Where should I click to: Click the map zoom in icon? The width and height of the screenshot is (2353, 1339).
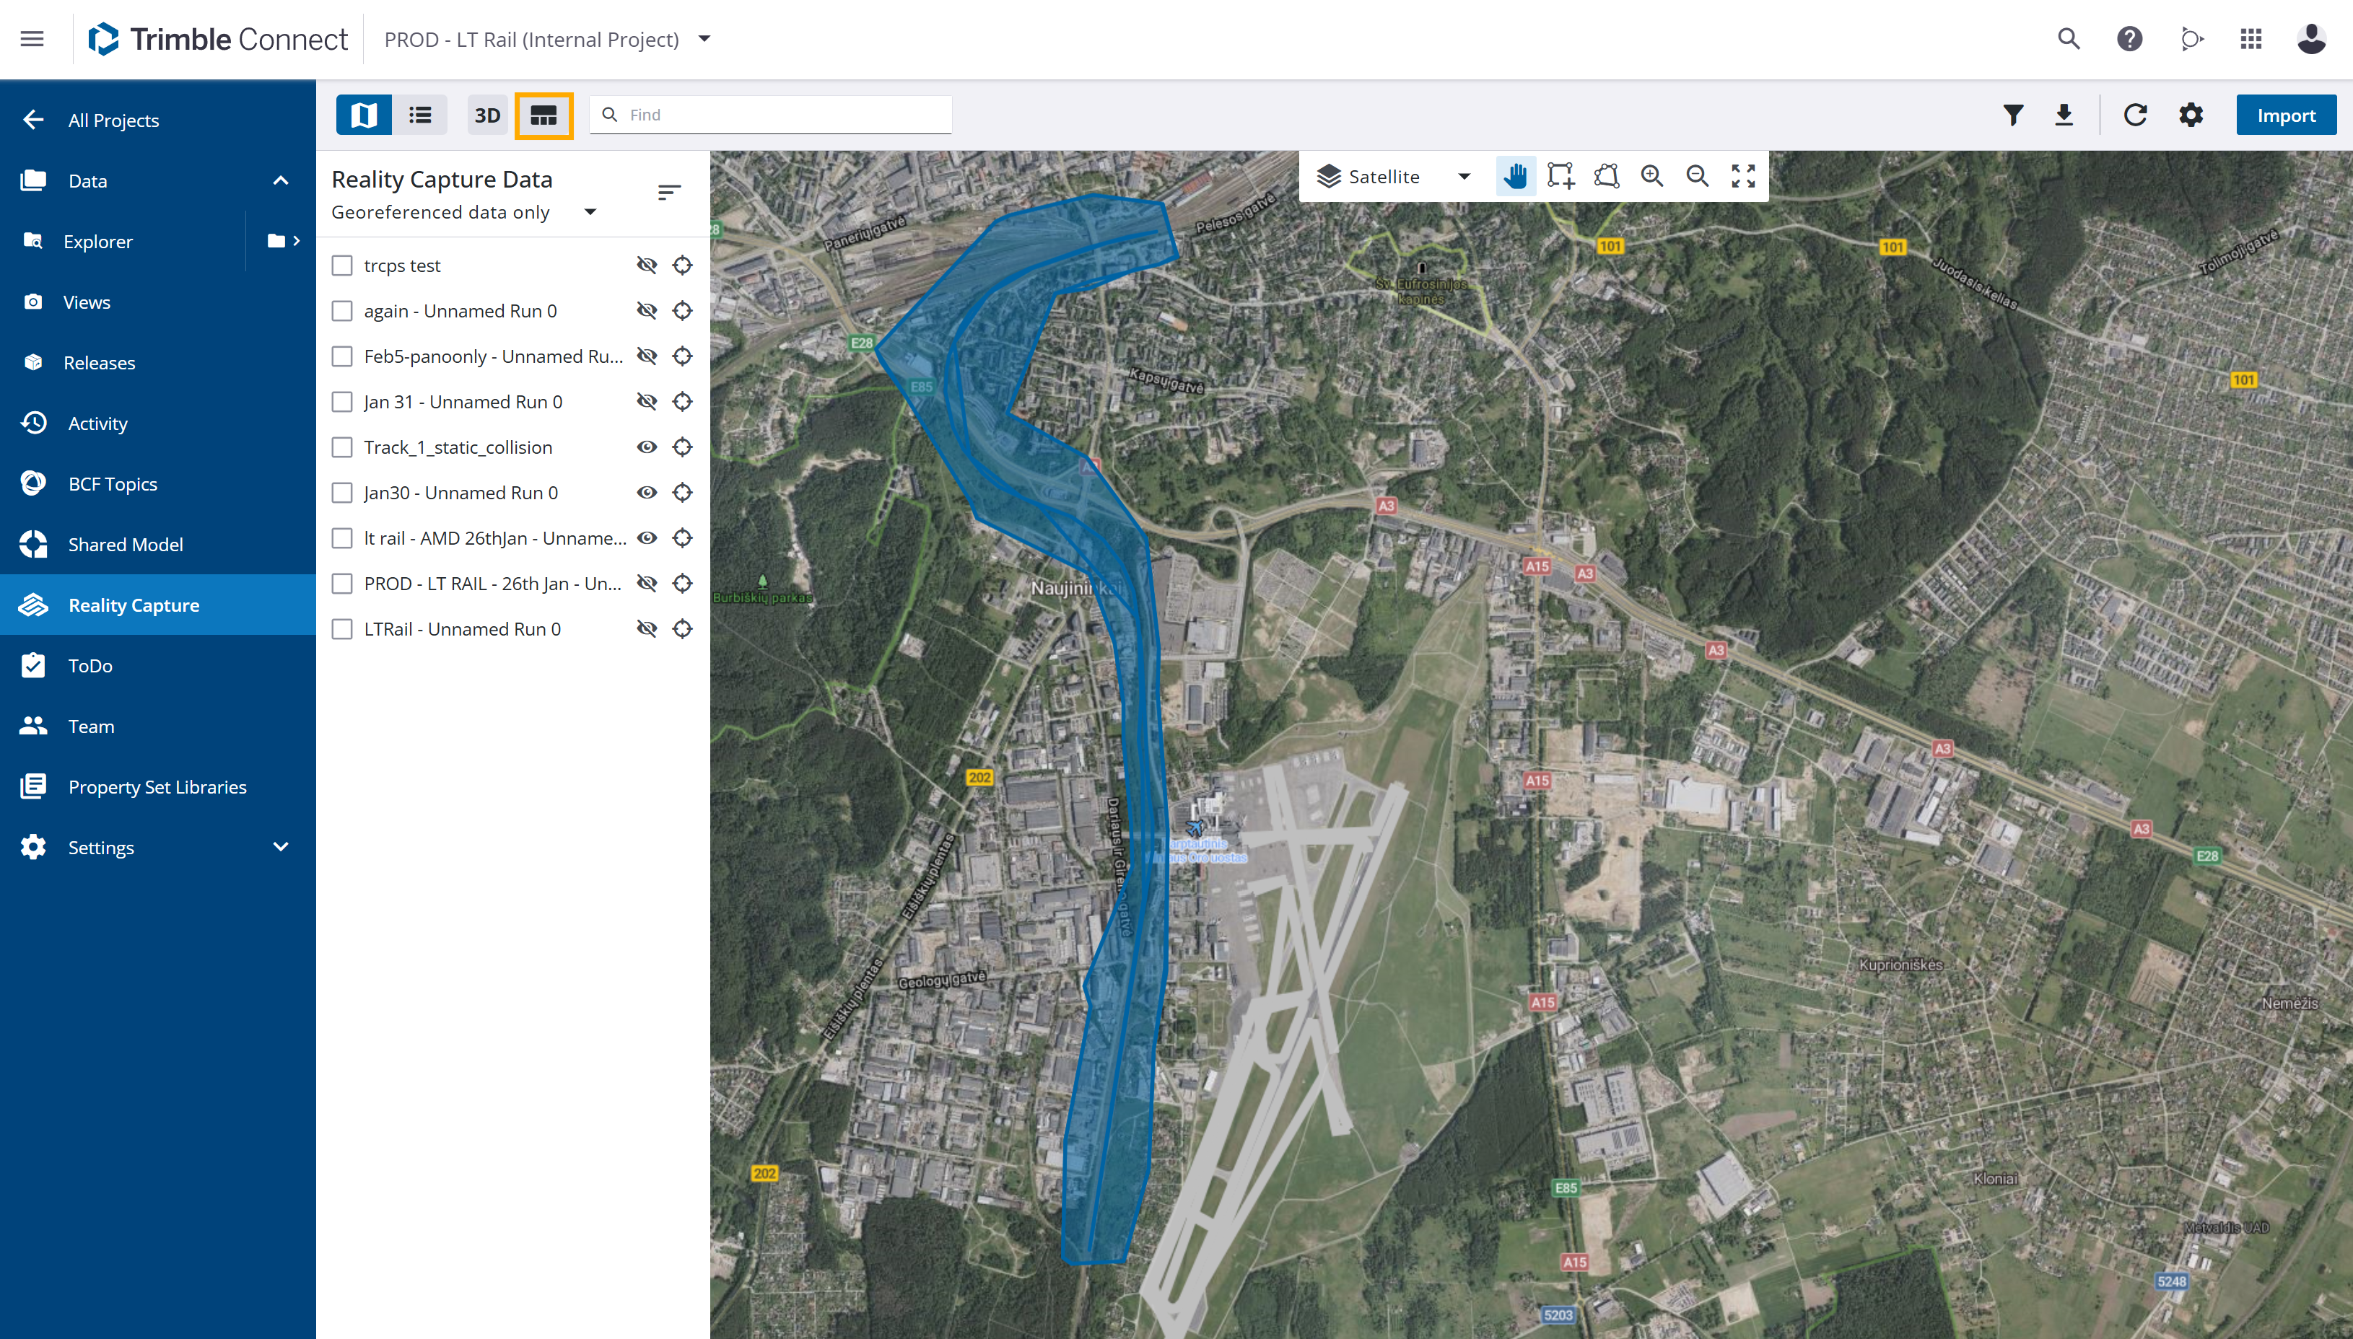[1652, 175]
